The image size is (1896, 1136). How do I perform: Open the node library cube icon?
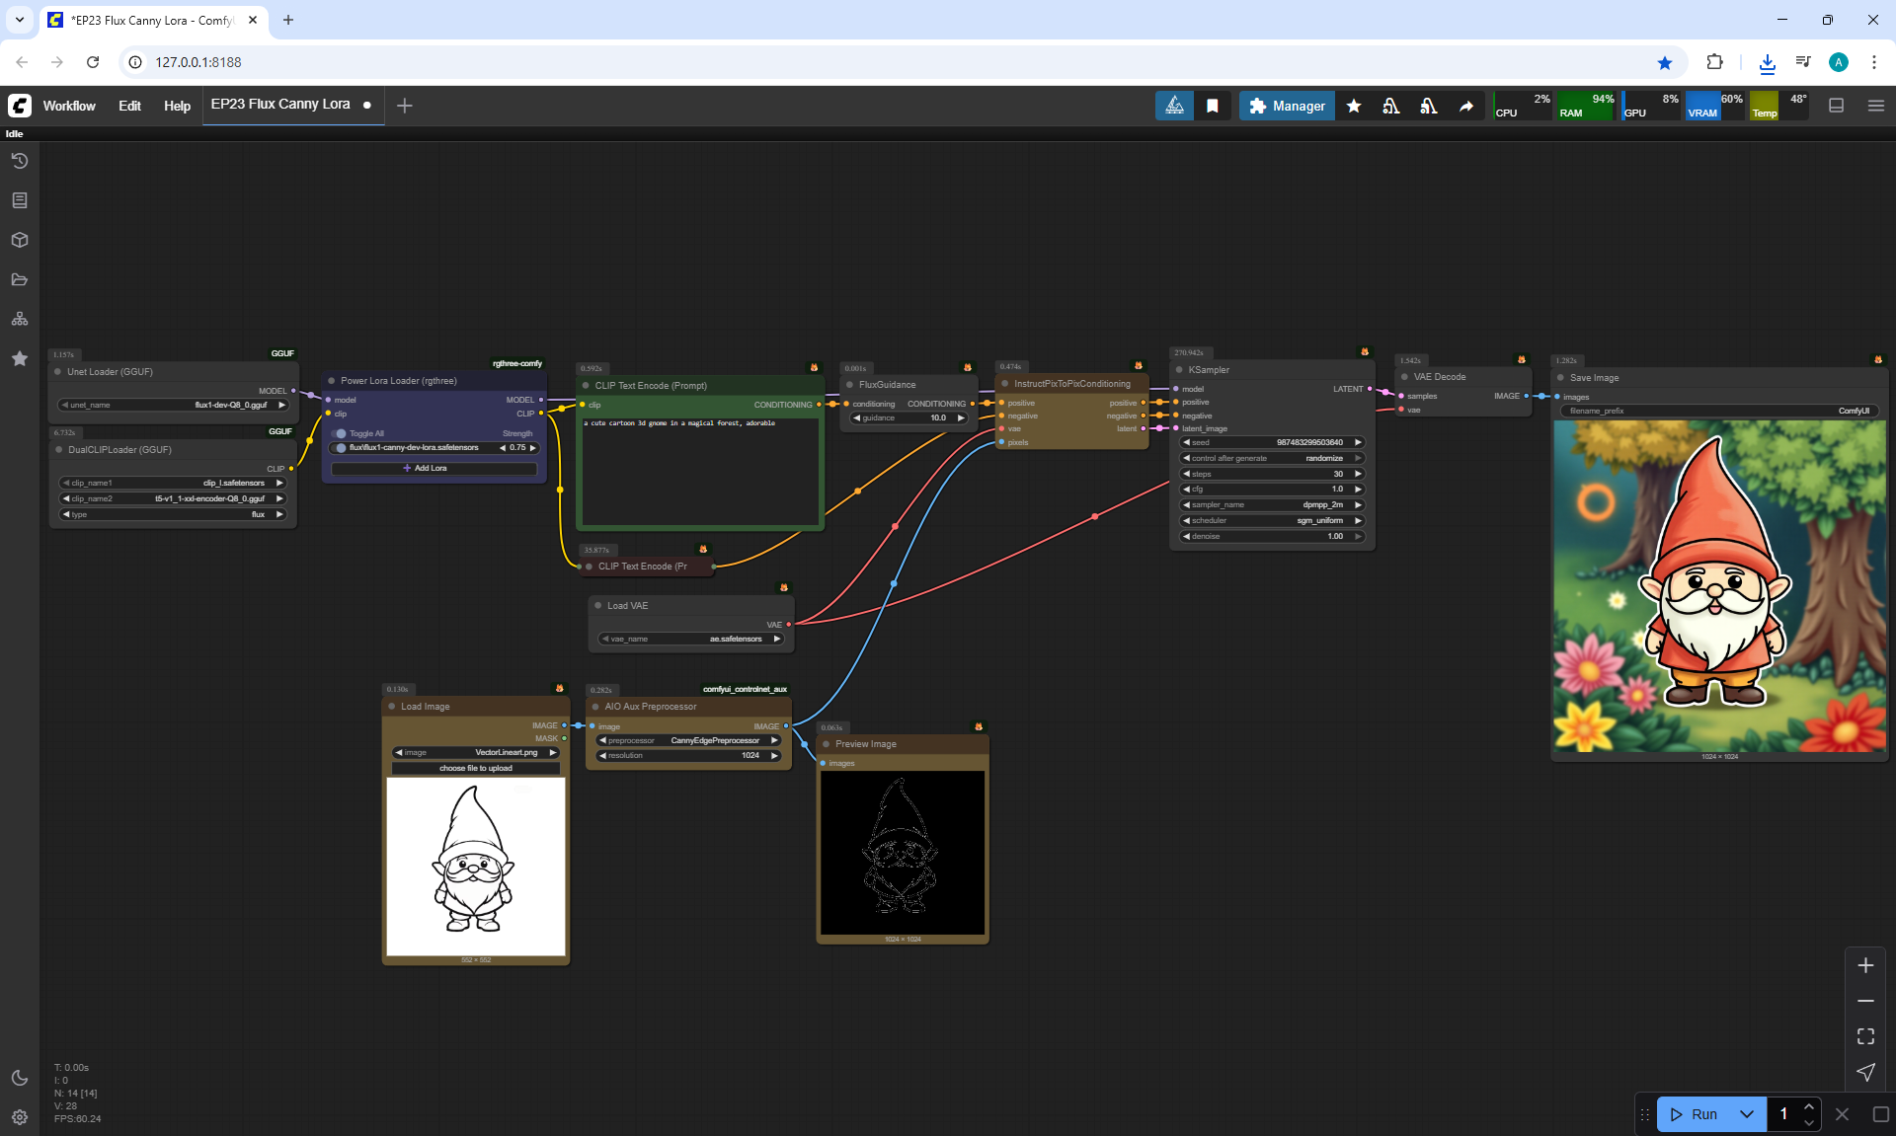coord(20,240)
